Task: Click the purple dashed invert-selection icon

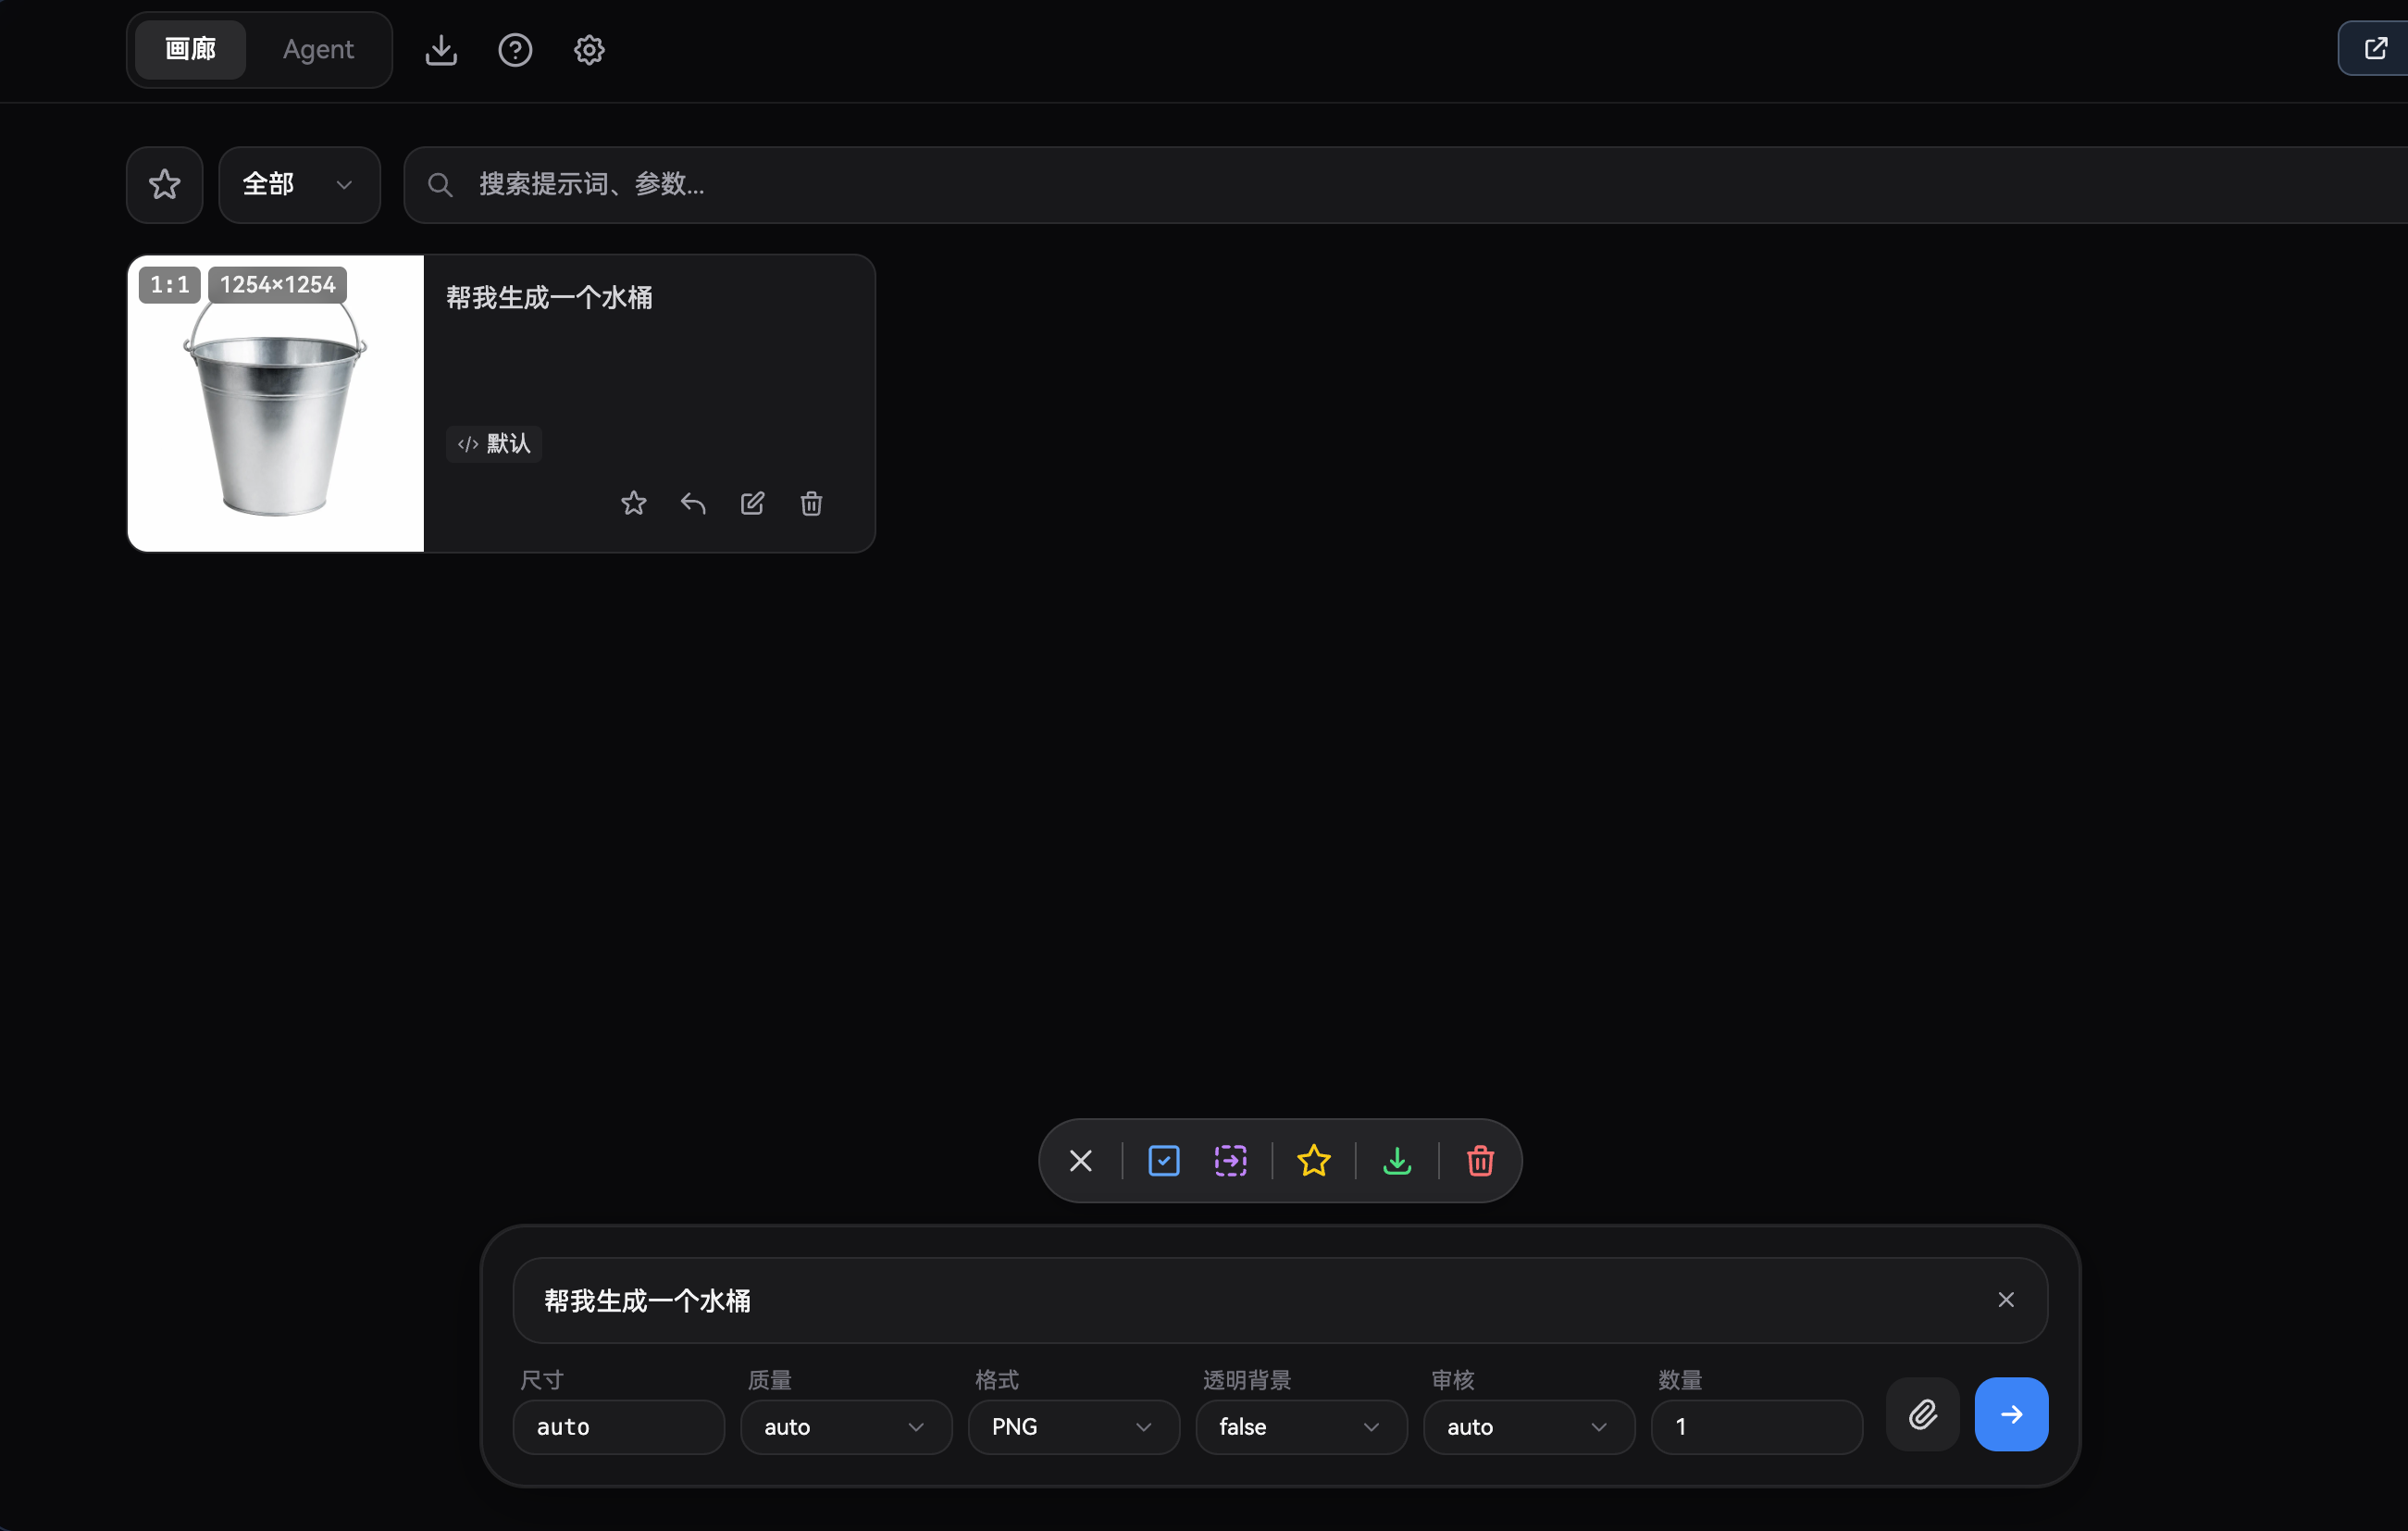Action: pyautogui.click(x=1231, y=1161)
